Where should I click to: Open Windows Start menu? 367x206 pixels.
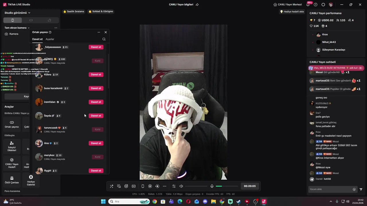point(103,201)
